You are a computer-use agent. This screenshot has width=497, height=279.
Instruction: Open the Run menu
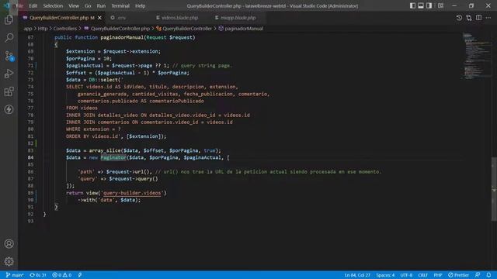click(x=101, y=5)
